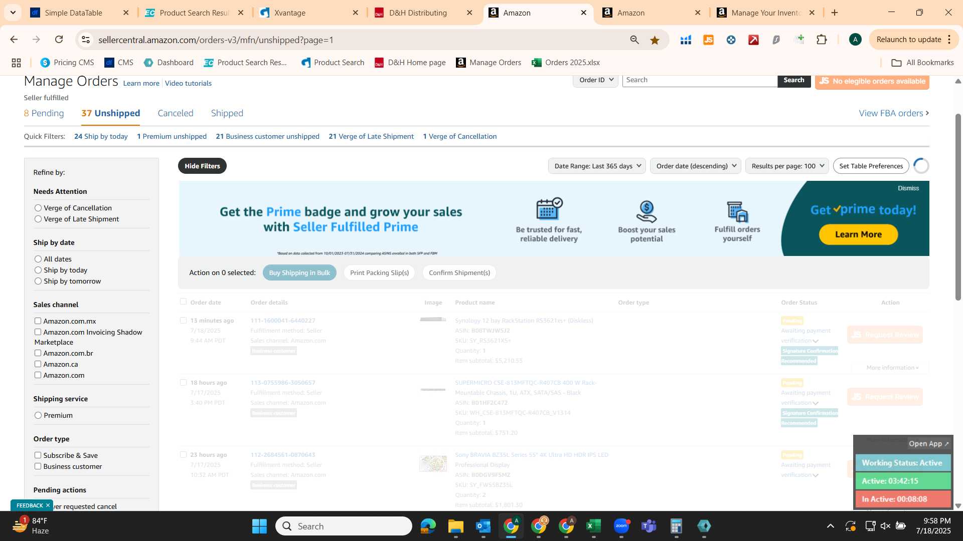Expand More information for first order
This screenshot has height=541, width=963.
click(892, 367)
